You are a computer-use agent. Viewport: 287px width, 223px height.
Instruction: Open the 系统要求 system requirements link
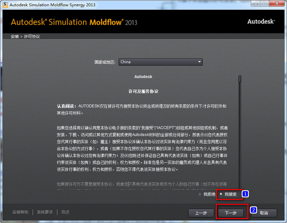(45, 212)
